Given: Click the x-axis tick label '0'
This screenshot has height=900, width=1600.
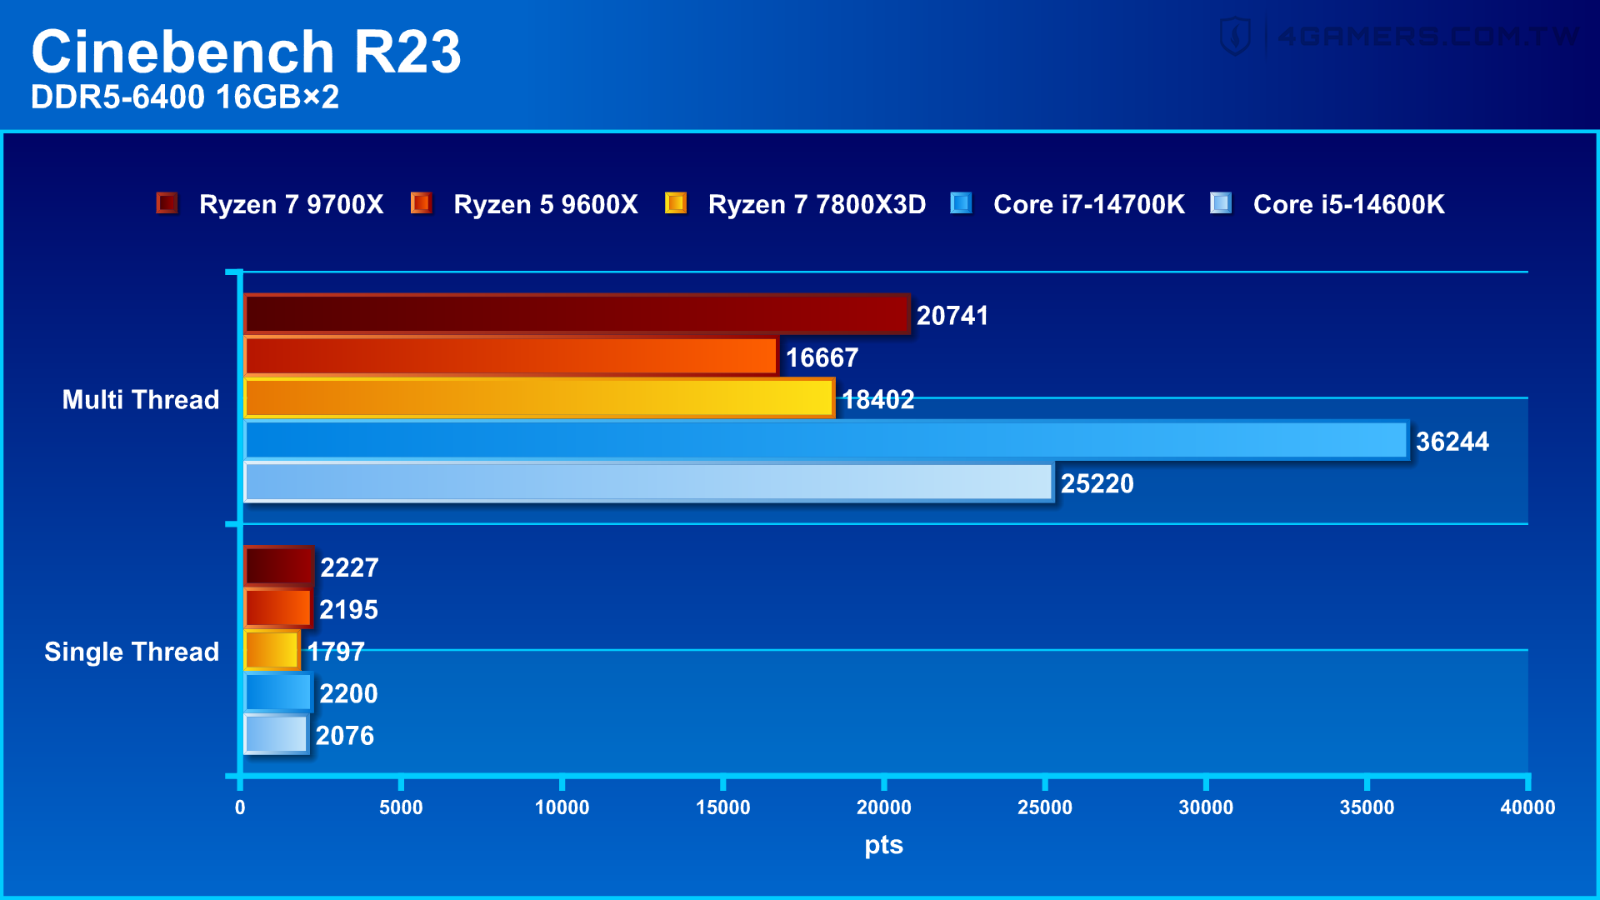Looking at the screenshot, I should click(x=240, y=807).
